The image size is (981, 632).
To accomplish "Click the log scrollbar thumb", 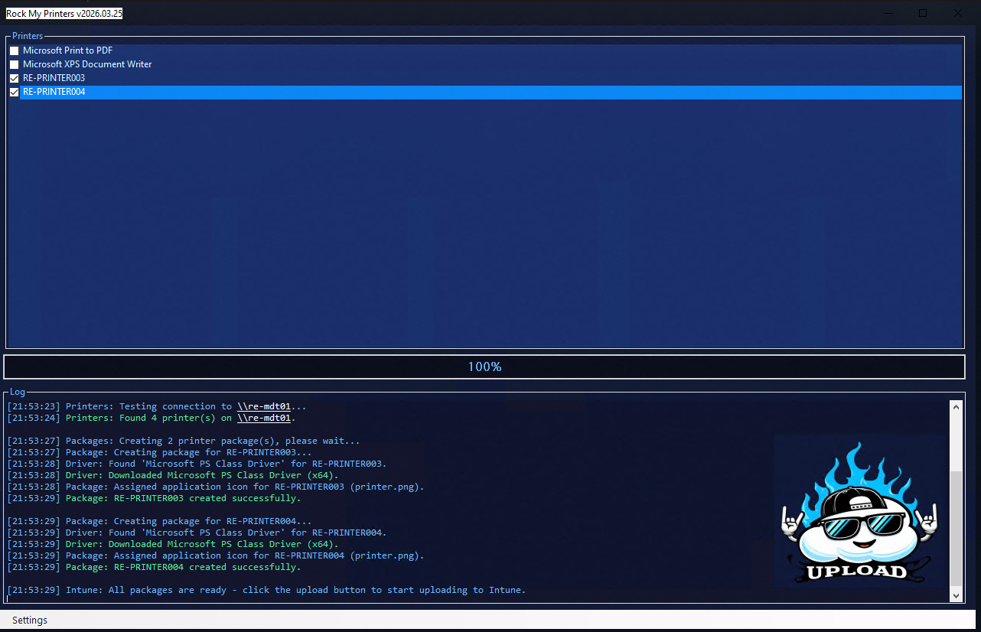I will tap(956, 528).
